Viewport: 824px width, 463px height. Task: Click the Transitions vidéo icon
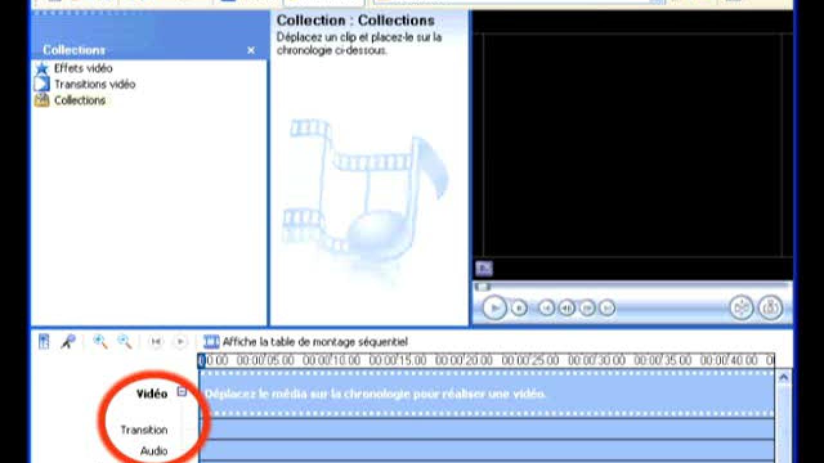(42, 84)
